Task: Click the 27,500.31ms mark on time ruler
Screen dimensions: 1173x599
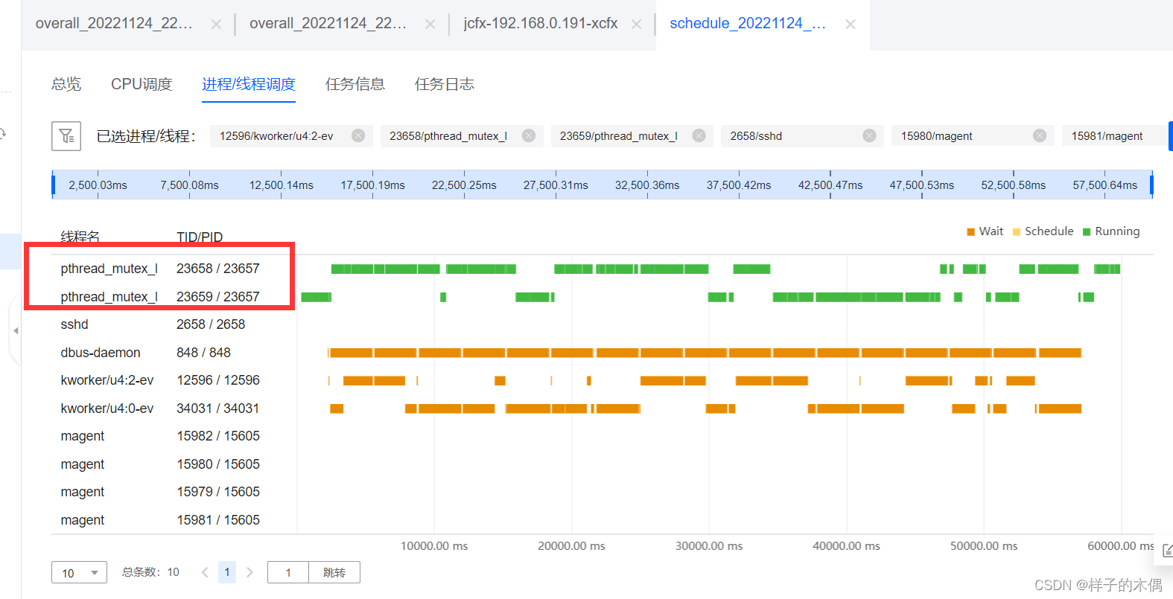Action: (x=556, y=185)
